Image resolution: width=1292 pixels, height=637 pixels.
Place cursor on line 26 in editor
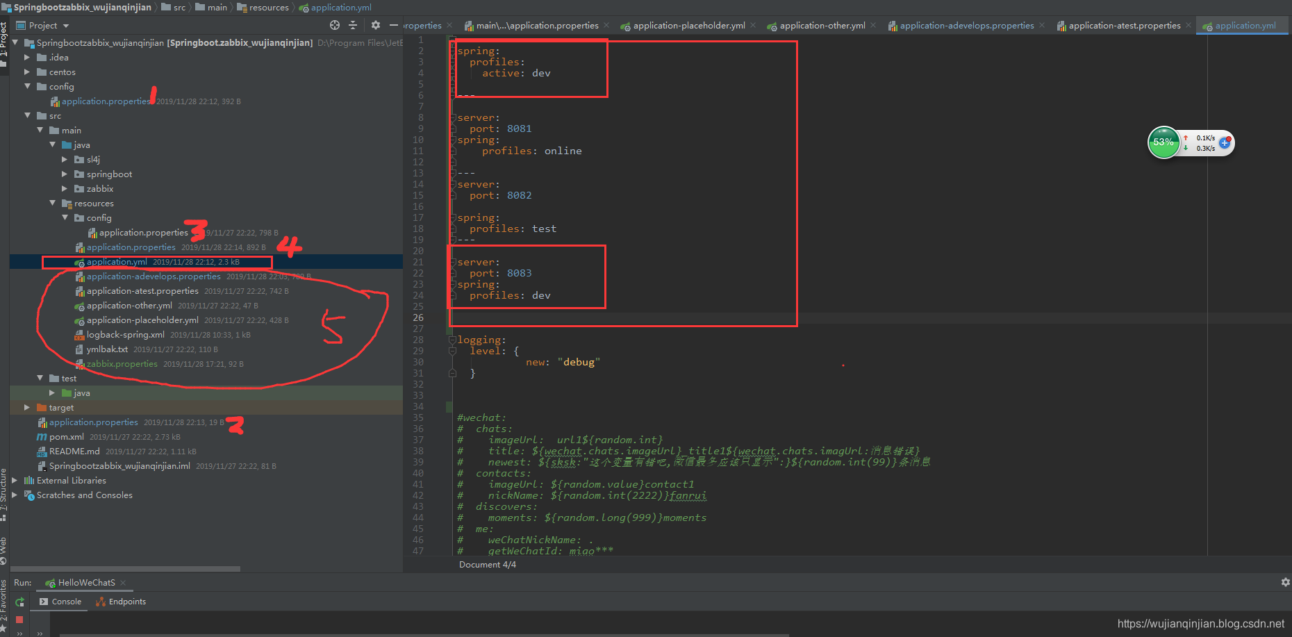827,317
